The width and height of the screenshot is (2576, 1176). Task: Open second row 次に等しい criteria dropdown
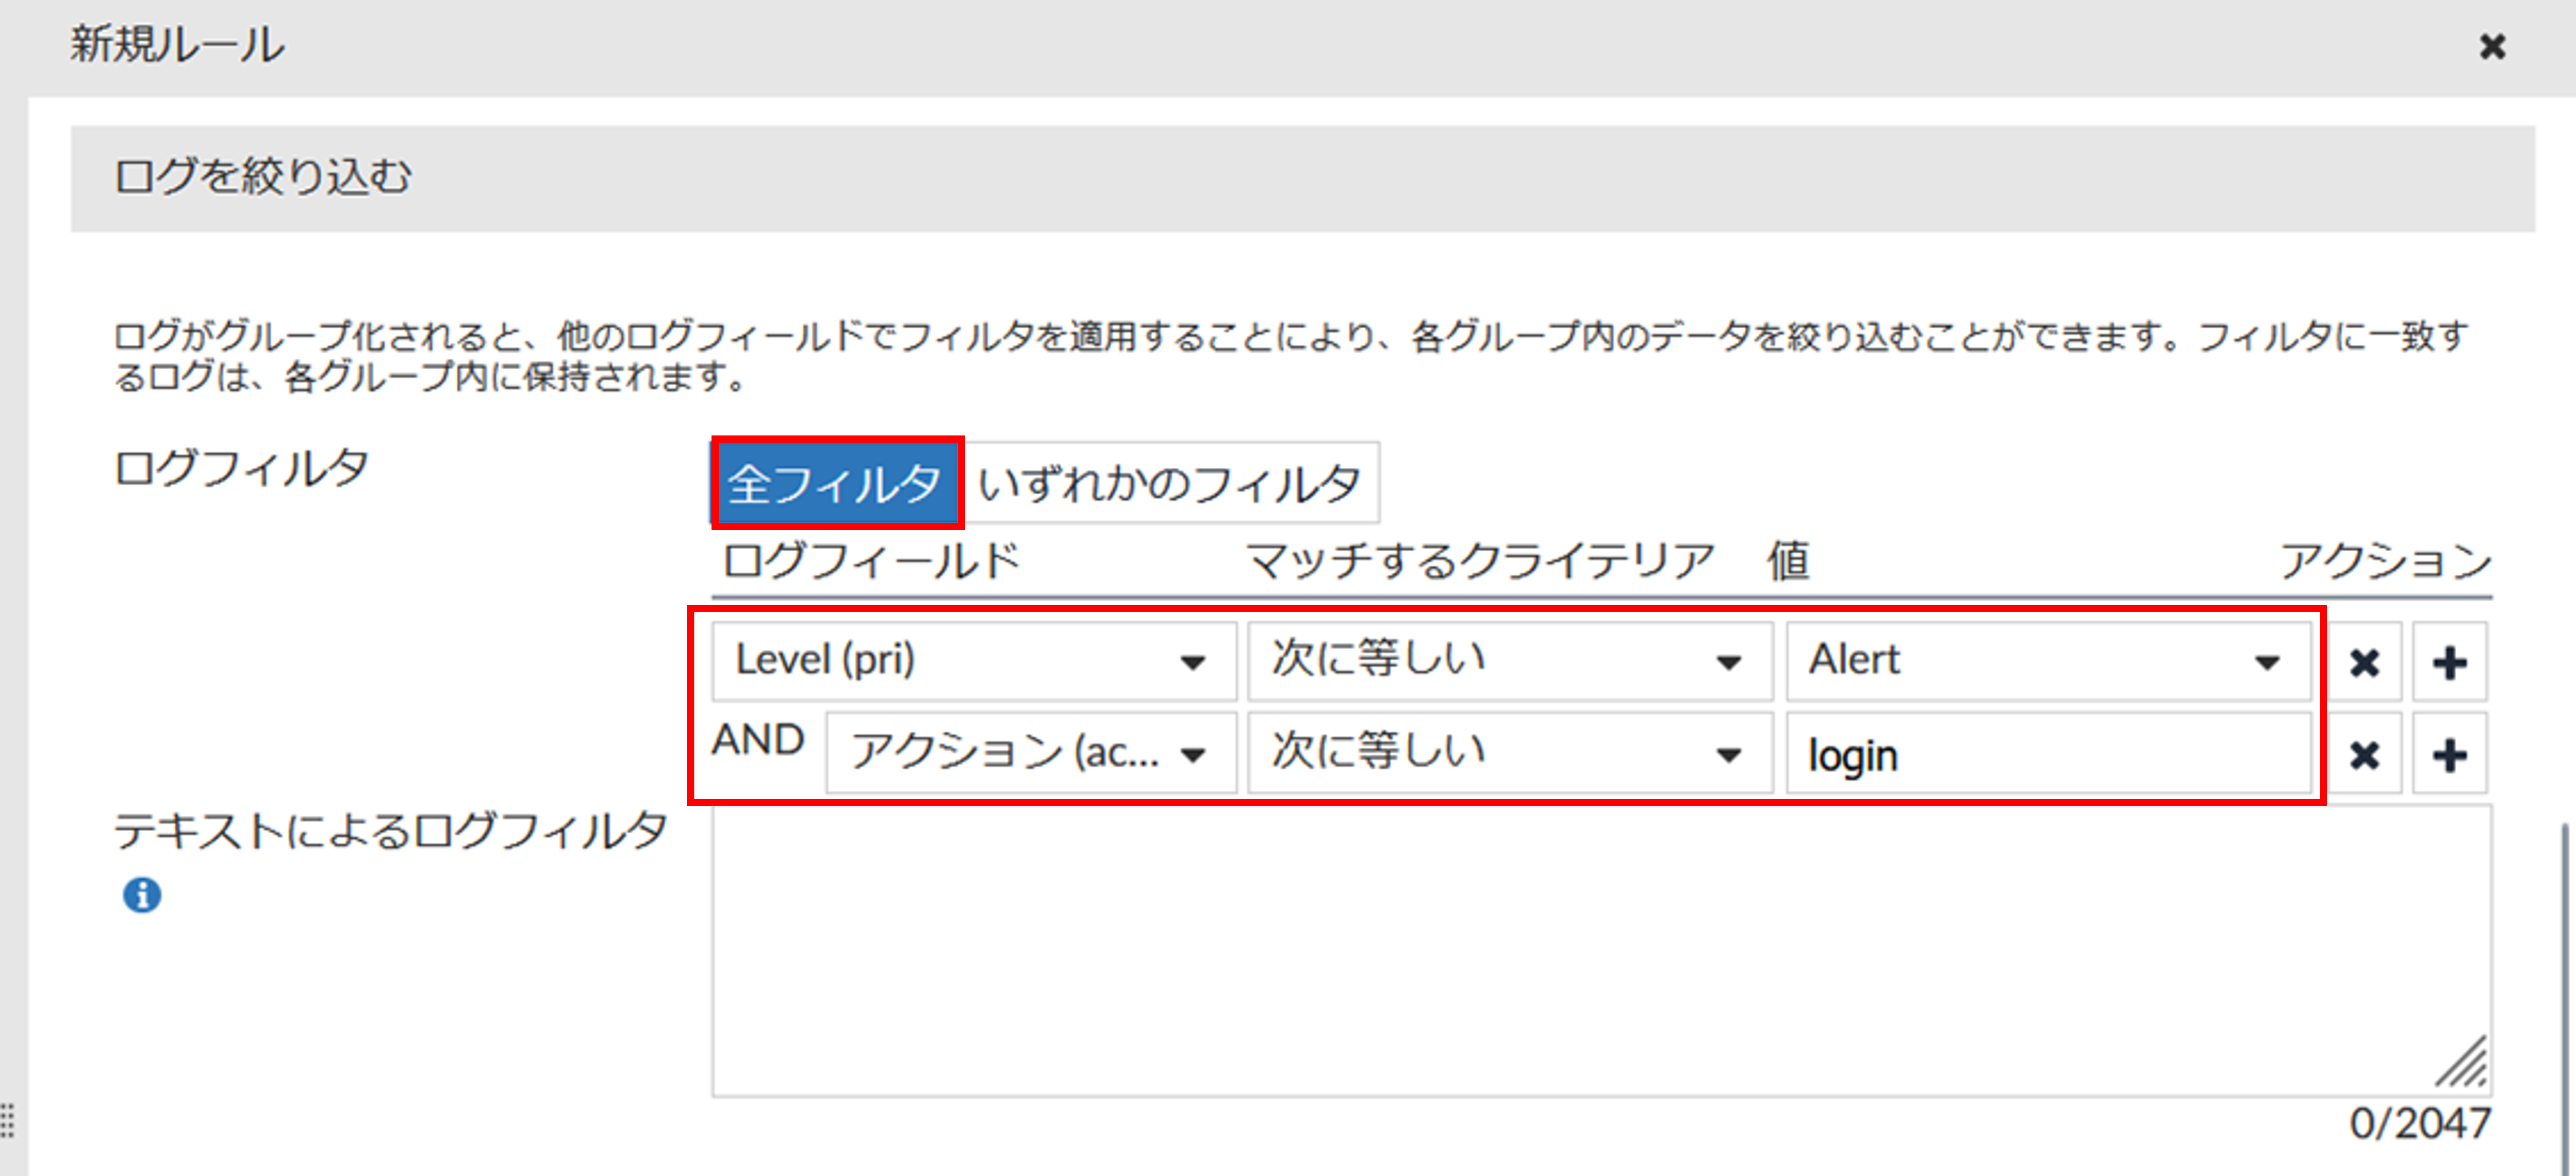(x=1509, y=753)
